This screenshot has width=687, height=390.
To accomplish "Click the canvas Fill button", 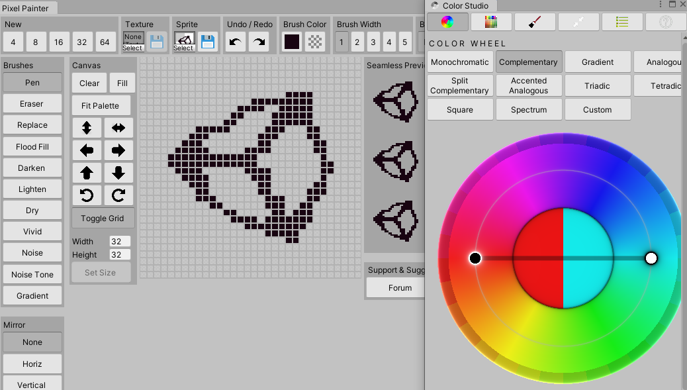I will tap(122, 83).
